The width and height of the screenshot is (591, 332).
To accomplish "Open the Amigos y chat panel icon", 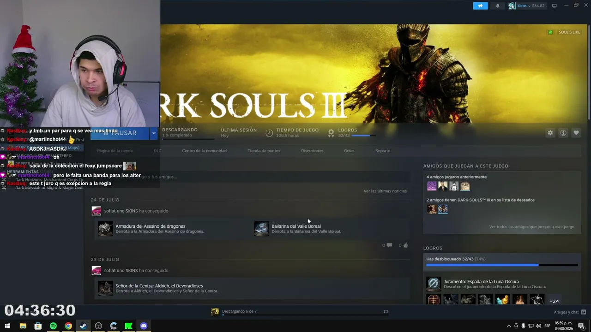I will (x=584, y=312).
